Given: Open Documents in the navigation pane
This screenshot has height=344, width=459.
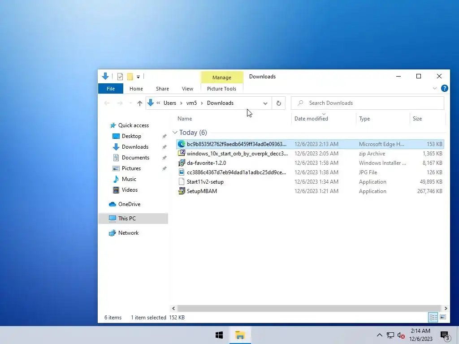Looking at the screenshot, I should 135,158.
